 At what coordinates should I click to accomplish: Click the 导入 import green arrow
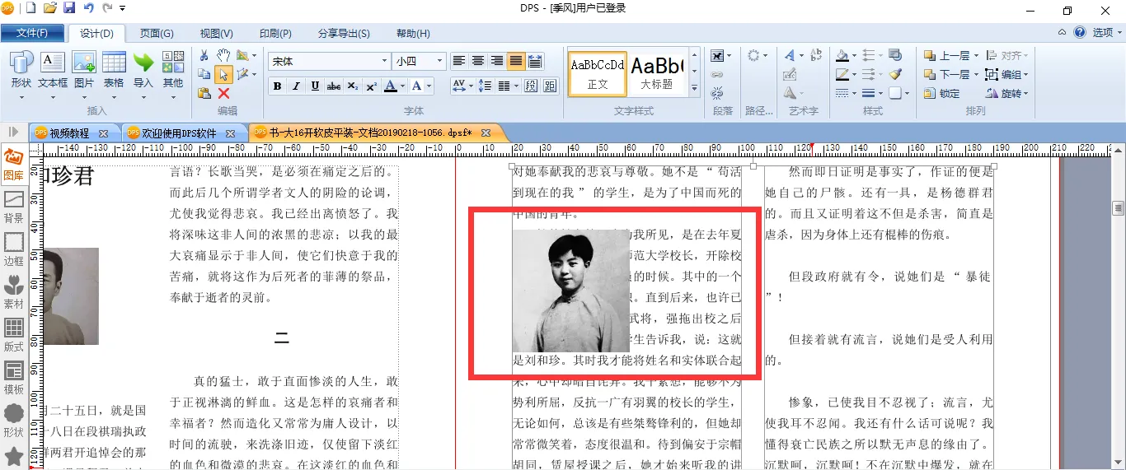[143, 69]
